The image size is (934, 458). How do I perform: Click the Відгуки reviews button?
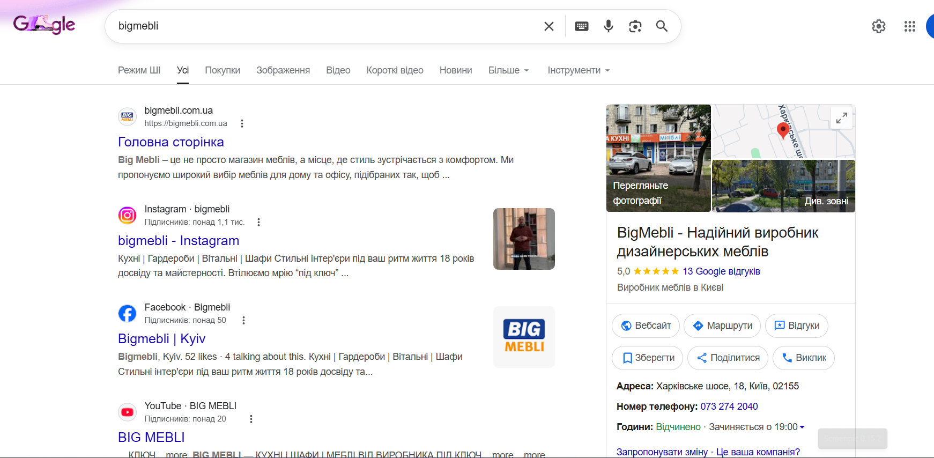tap(797, 326)
